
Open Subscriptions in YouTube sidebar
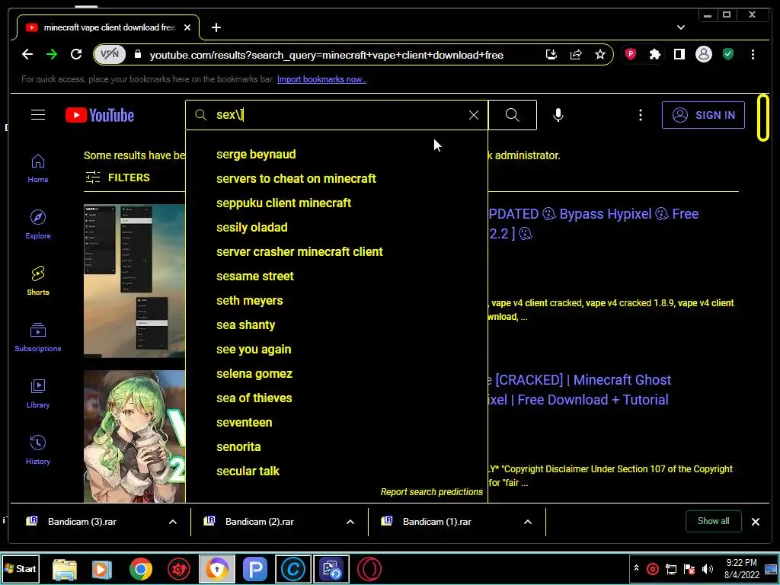click(x=38, y=337)
